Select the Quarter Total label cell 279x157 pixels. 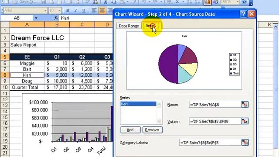pyautogui.click(x=27, y=87)
